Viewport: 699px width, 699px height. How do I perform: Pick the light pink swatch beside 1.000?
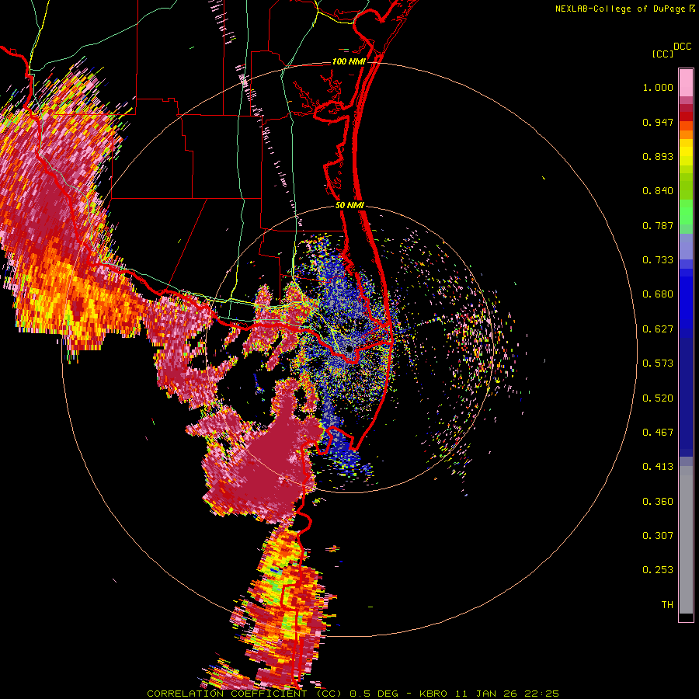686,83
